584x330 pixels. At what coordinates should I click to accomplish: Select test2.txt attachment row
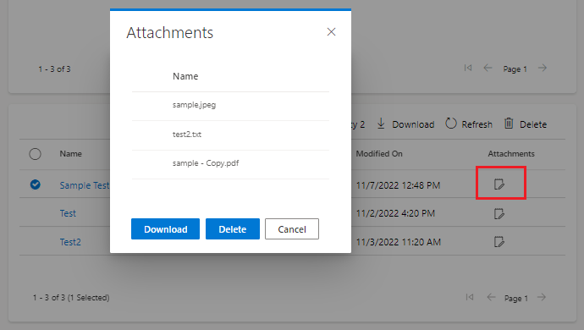(230, 135)
